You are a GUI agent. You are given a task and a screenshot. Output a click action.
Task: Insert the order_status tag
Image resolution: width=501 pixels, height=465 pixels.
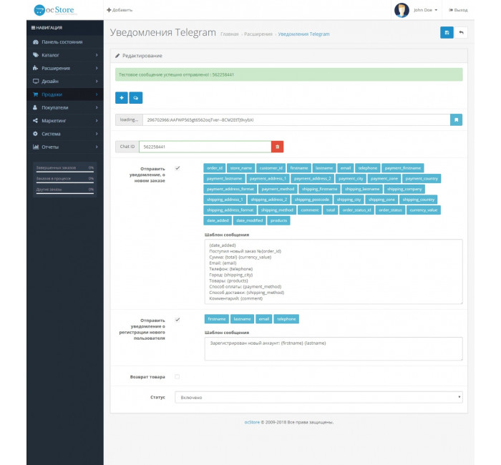click(390, 210)
